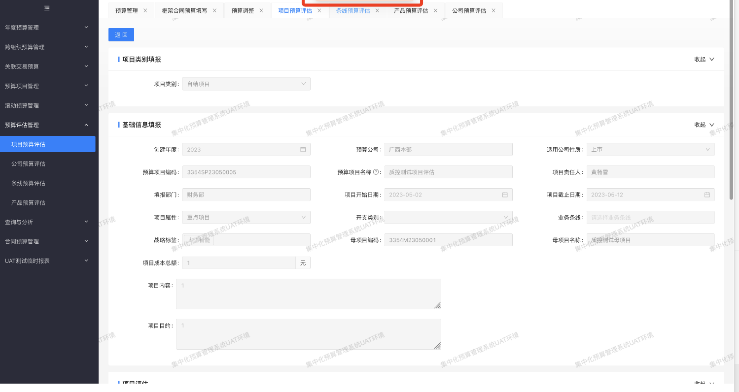Screen dimensions: 739x392
Task: Open 产品预算评估 in sidebar
Action: click(48, 202)
